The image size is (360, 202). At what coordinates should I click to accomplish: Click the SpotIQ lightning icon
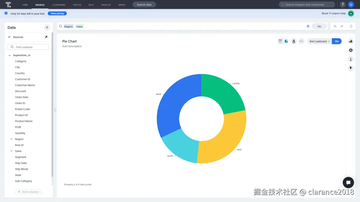pyautogui.click(x=351, y=68)
